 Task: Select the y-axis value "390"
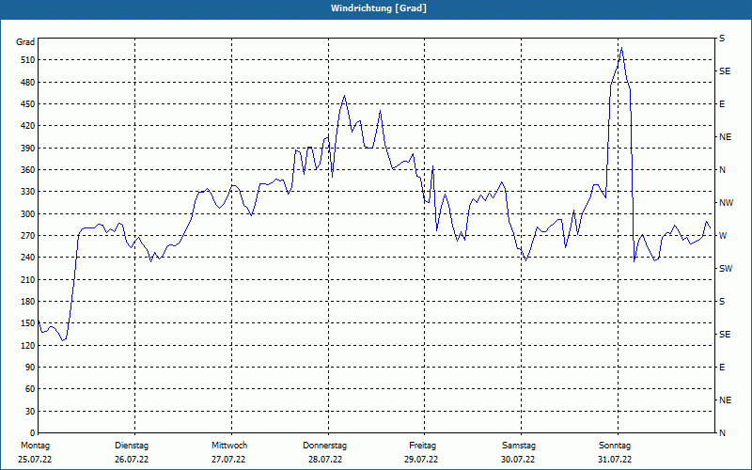tap(28, 148)
